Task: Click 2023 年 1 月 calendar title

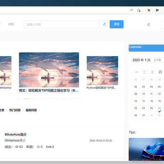Action: point(142,60)
